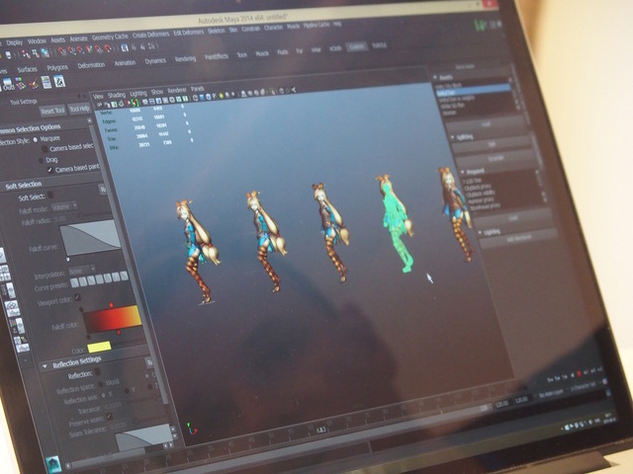This screenshot has height=474, width=633.
Task: Switch to the Dynamics shelf tab
Action: 155,61
